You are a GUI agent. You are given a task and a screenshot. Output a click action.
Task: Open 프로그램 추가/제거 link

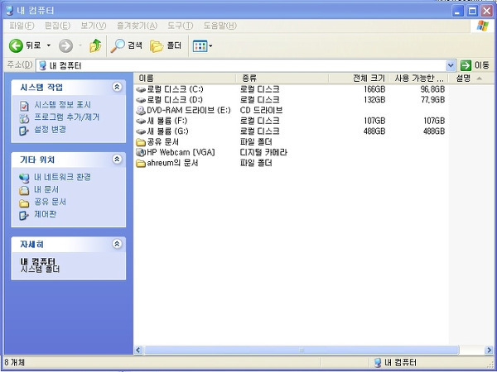point(67,117)
